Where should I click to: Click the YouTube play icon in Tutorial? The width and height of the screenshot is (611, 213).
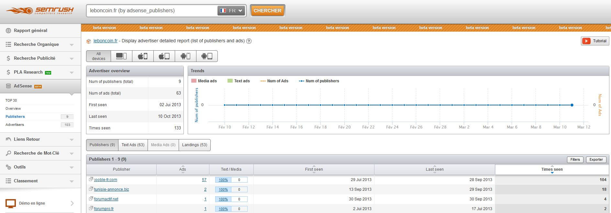point(586,41)
